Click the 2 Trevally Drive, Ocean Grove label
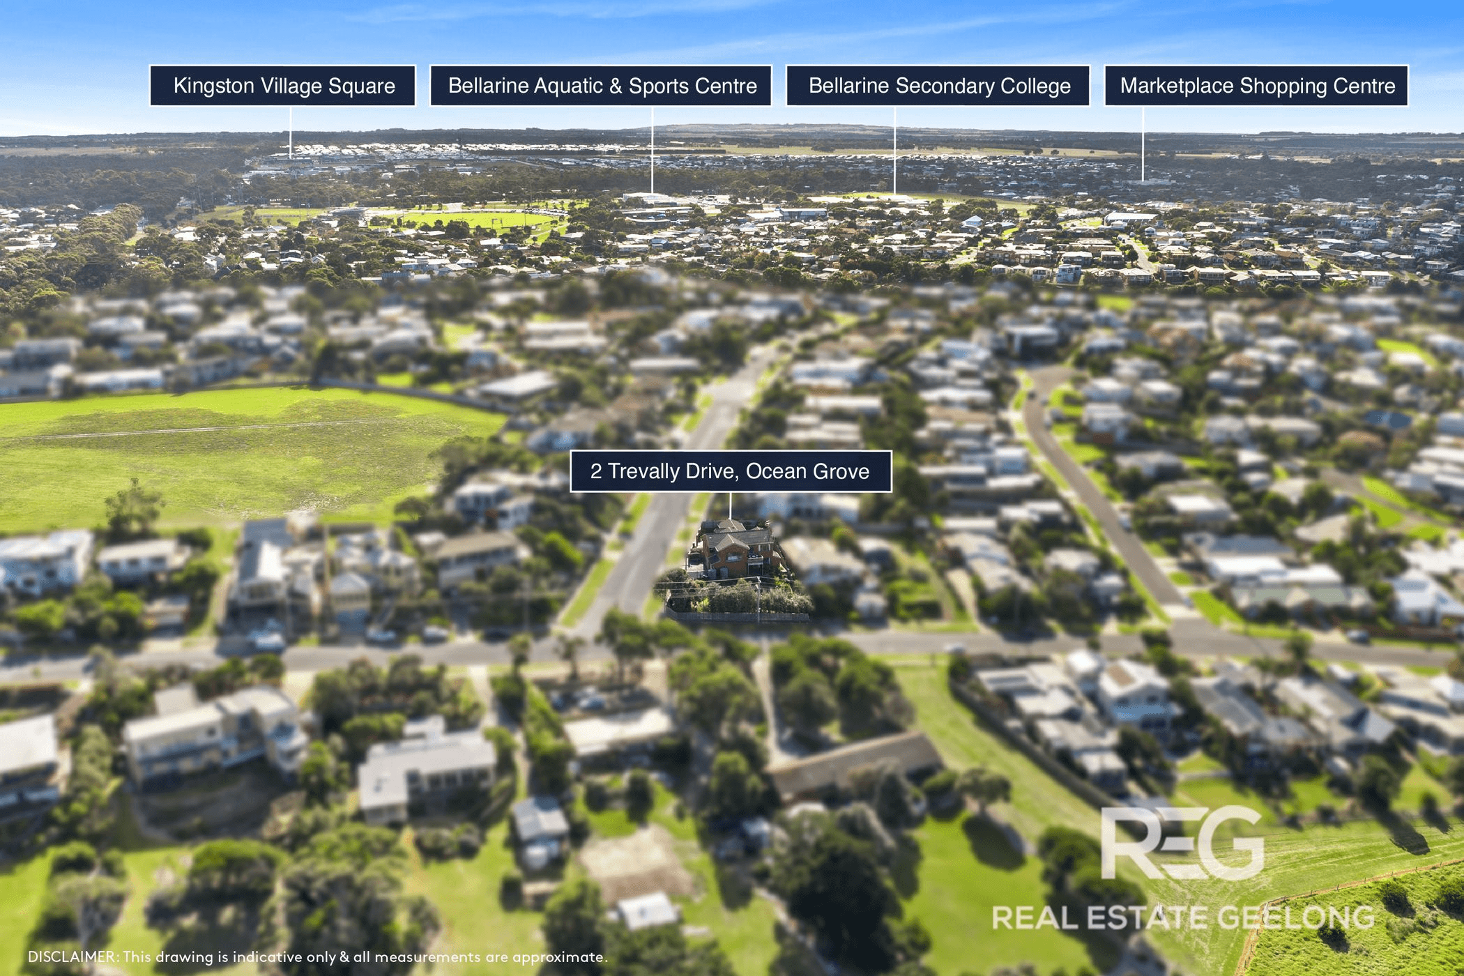1464x976 pixels. pyautogui.click(x=731, y=471)
